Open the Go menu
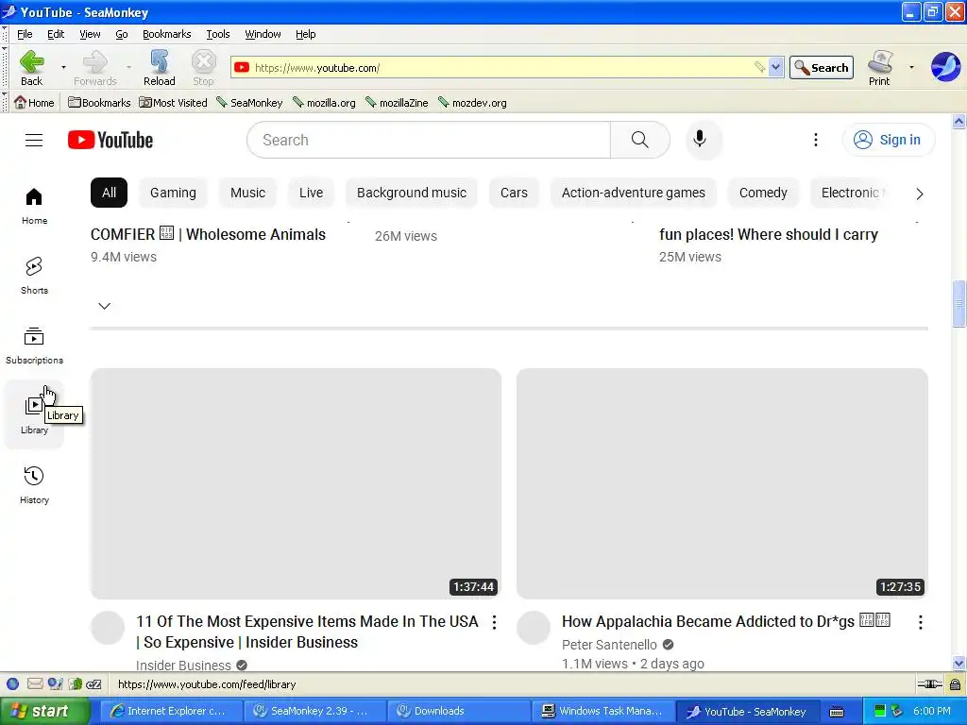 tap(122, 34)
